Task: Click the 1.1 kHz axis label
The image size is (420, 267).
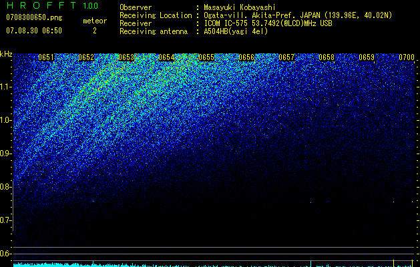Action: pyautogui.click(x=5, y=87)
